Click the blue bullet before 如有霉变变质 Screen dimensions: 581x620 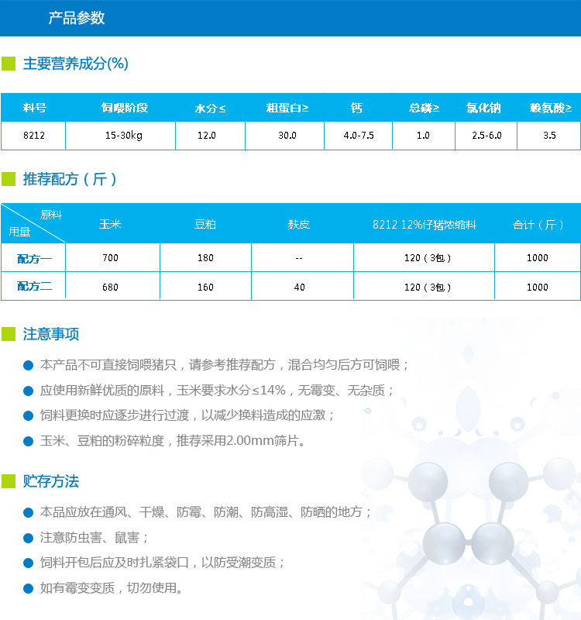click(29, 587)
